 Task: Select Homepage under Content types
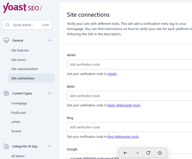click(x=19, y=103)
